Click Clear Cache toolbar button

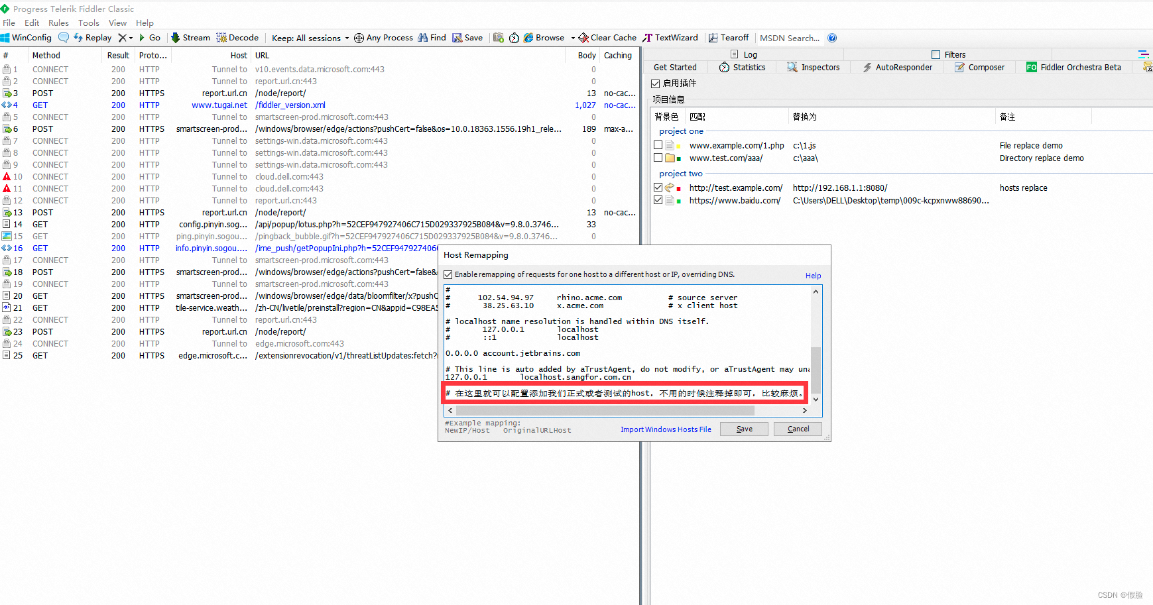[x=607, y=38]
